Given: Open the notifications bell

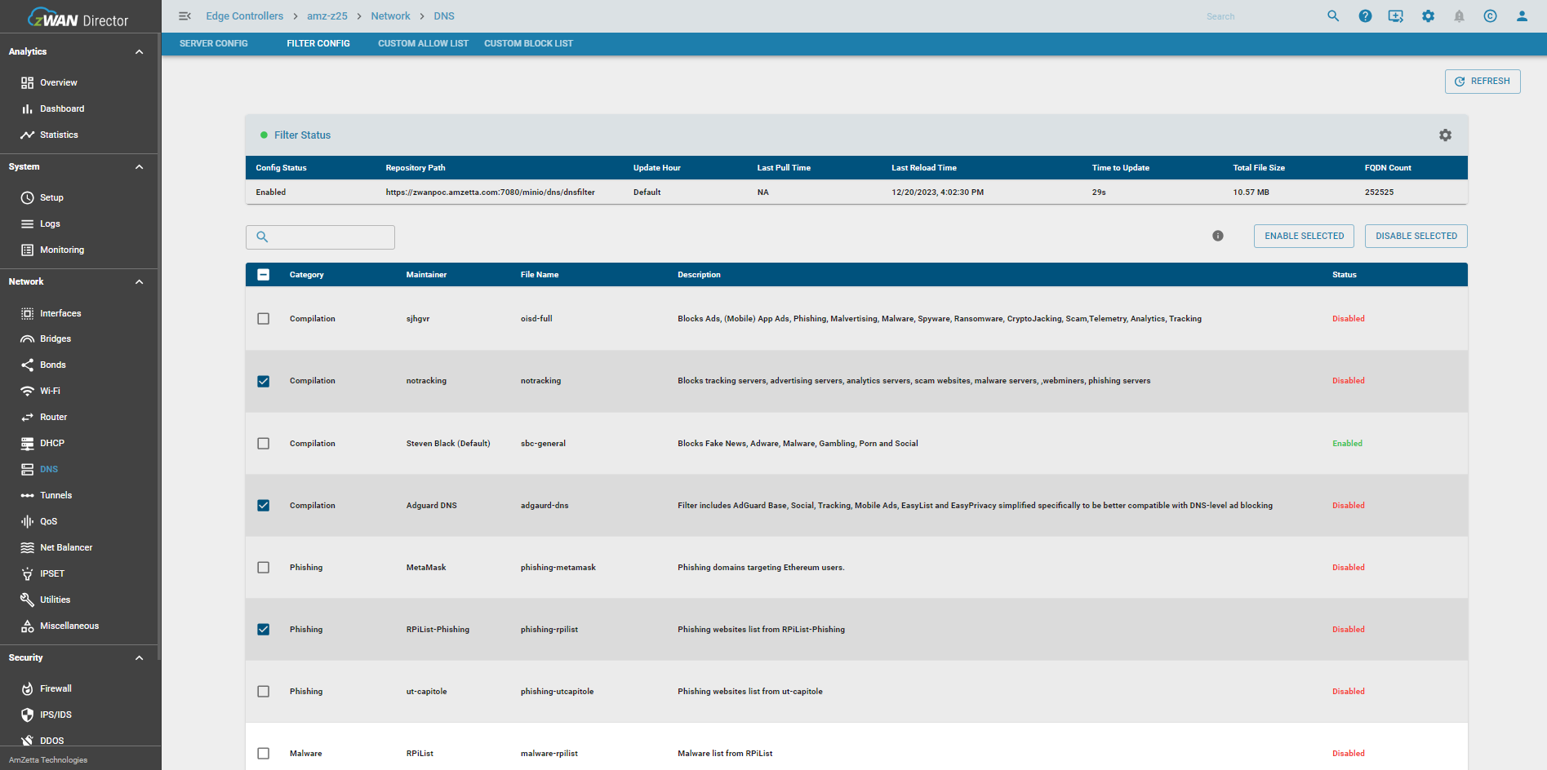Looking at the screenshot, I should click(1459, 16).
